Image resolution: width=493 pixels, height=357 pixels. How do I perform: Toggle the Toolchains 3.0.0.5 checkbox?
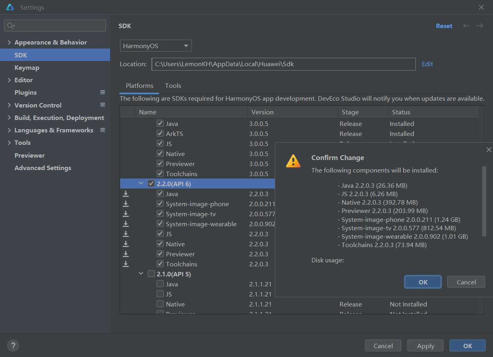click(x=160, y=174)
